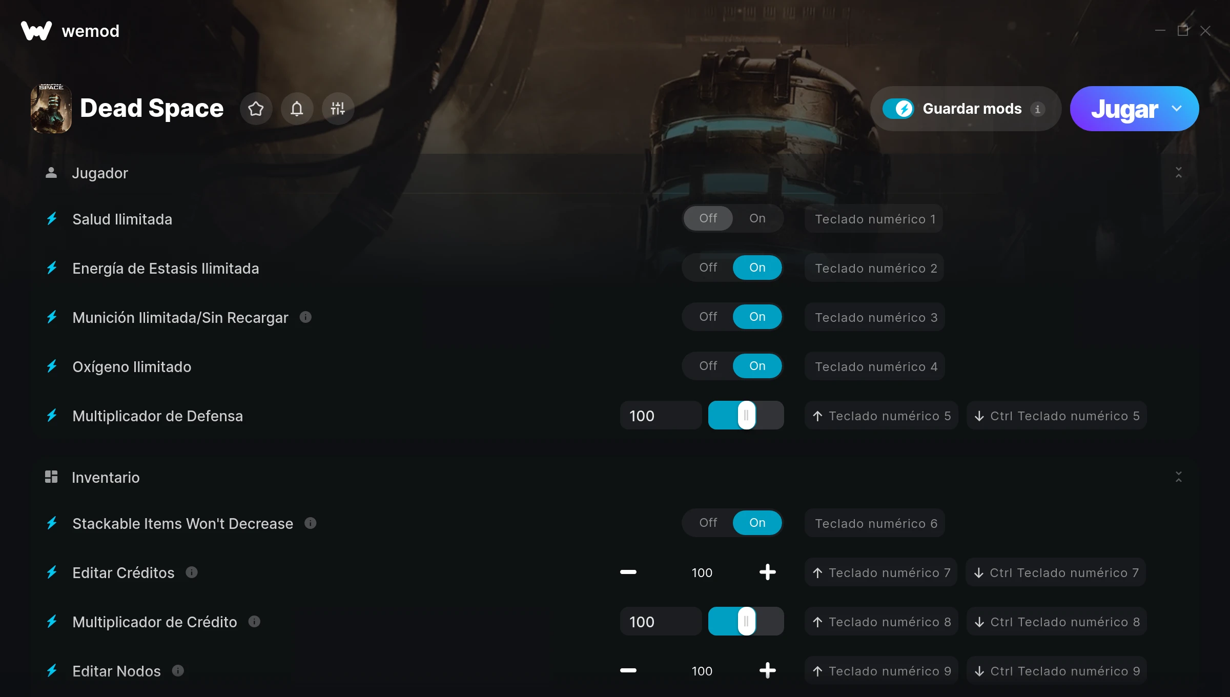1230x697 pixels.
Task: Click the Jugar button
Action: (1124, 109)
